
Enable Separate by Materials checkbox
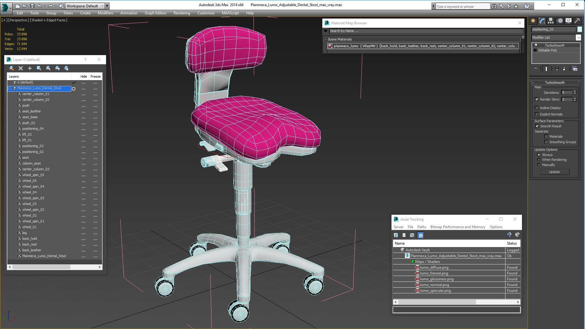546,136
